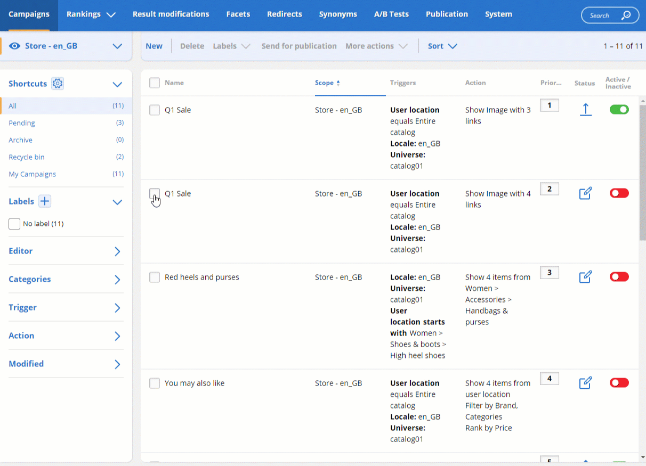Open the Recycle bin shortcut
Viewport: 646px width, 466px height.
tap(66, 157)
